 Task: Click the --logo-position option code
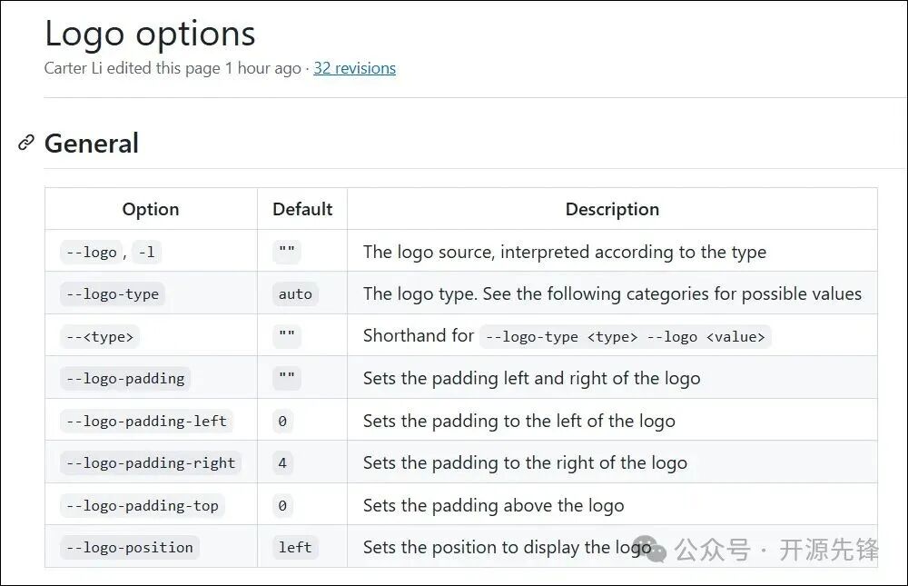pyautogui.click(x=129, y=547)
